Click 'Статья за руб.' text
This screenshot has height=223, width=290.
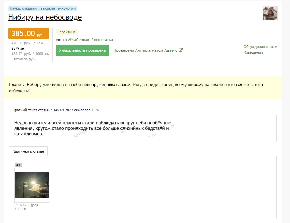23,59
